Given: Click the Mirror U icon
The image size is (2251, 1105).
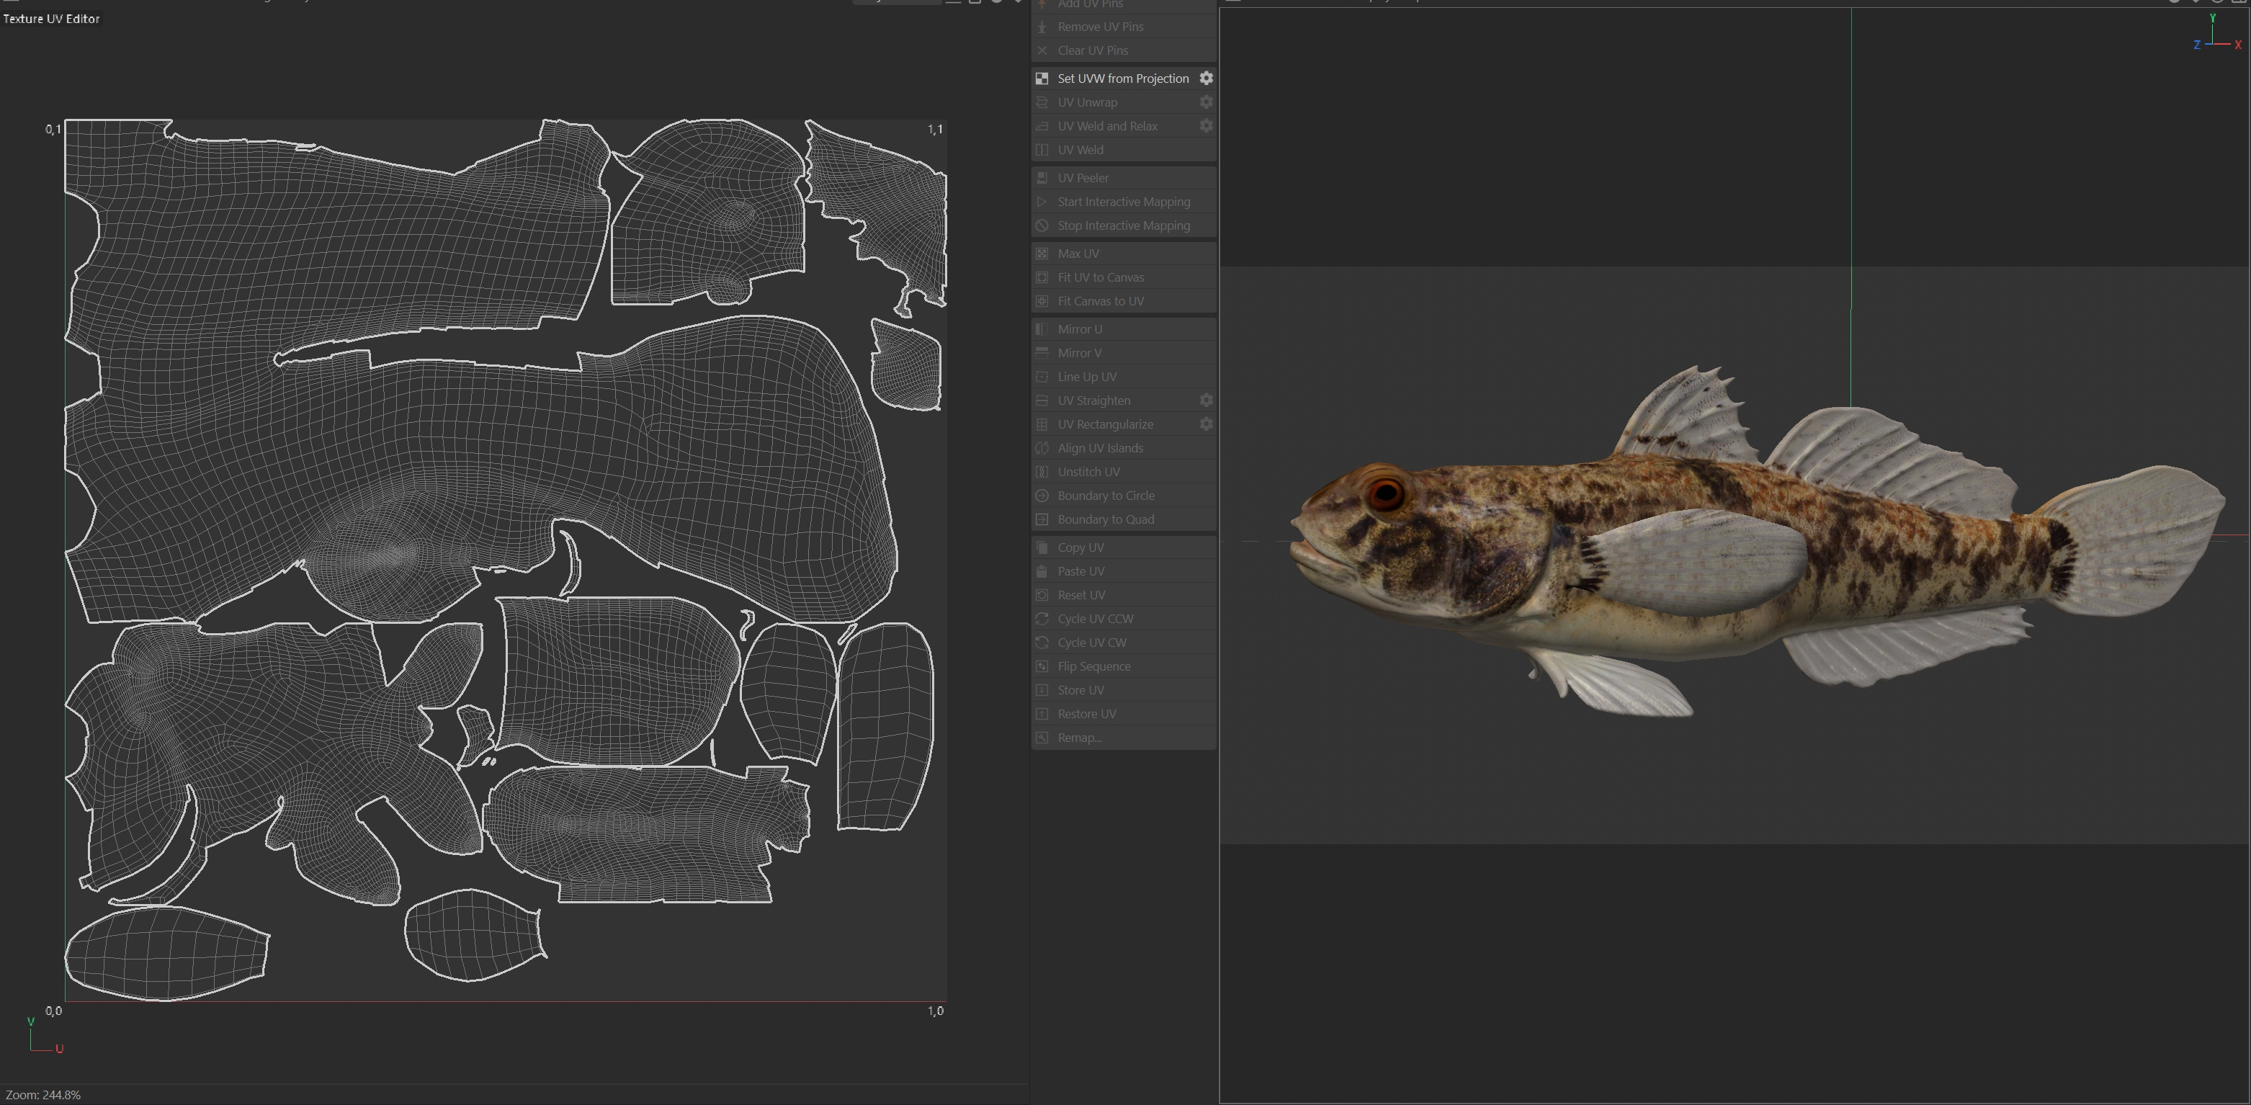Looking at the screenshot, I should (1042, 329).
